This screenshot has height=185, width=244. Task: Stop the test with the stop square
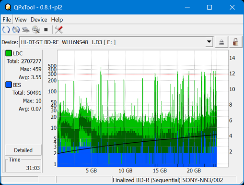(46, 30)
